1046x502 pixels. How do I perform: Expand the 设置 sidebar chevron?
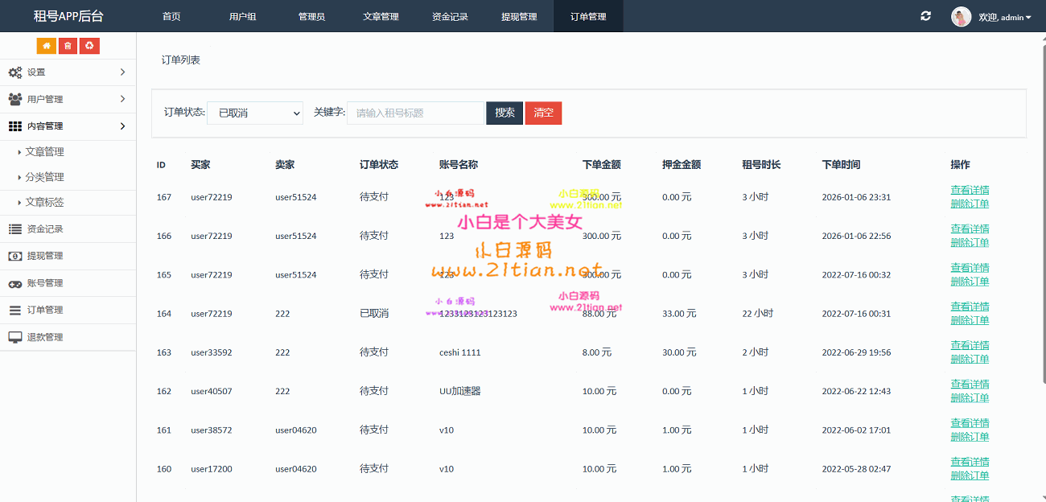[x=122, y=72]
